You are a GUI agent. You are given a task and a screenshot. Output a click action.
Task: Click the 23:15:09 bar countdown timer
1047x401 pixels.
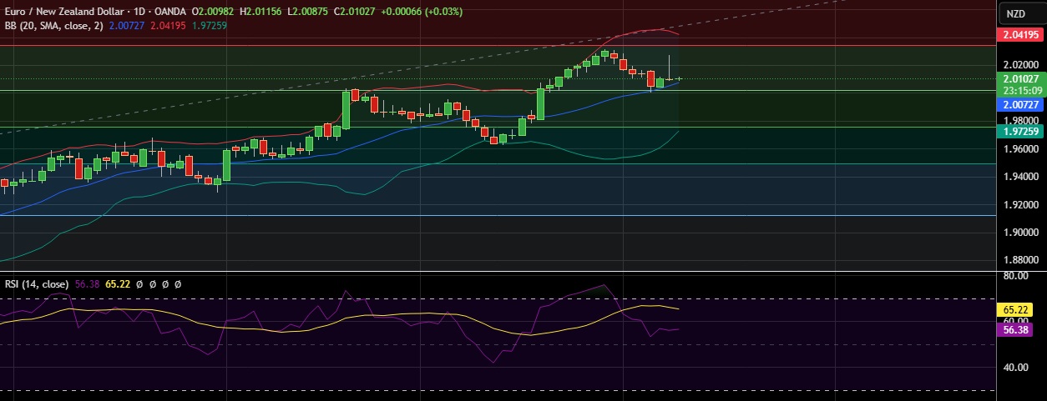pyautogui.click(x=1020, y=90)
